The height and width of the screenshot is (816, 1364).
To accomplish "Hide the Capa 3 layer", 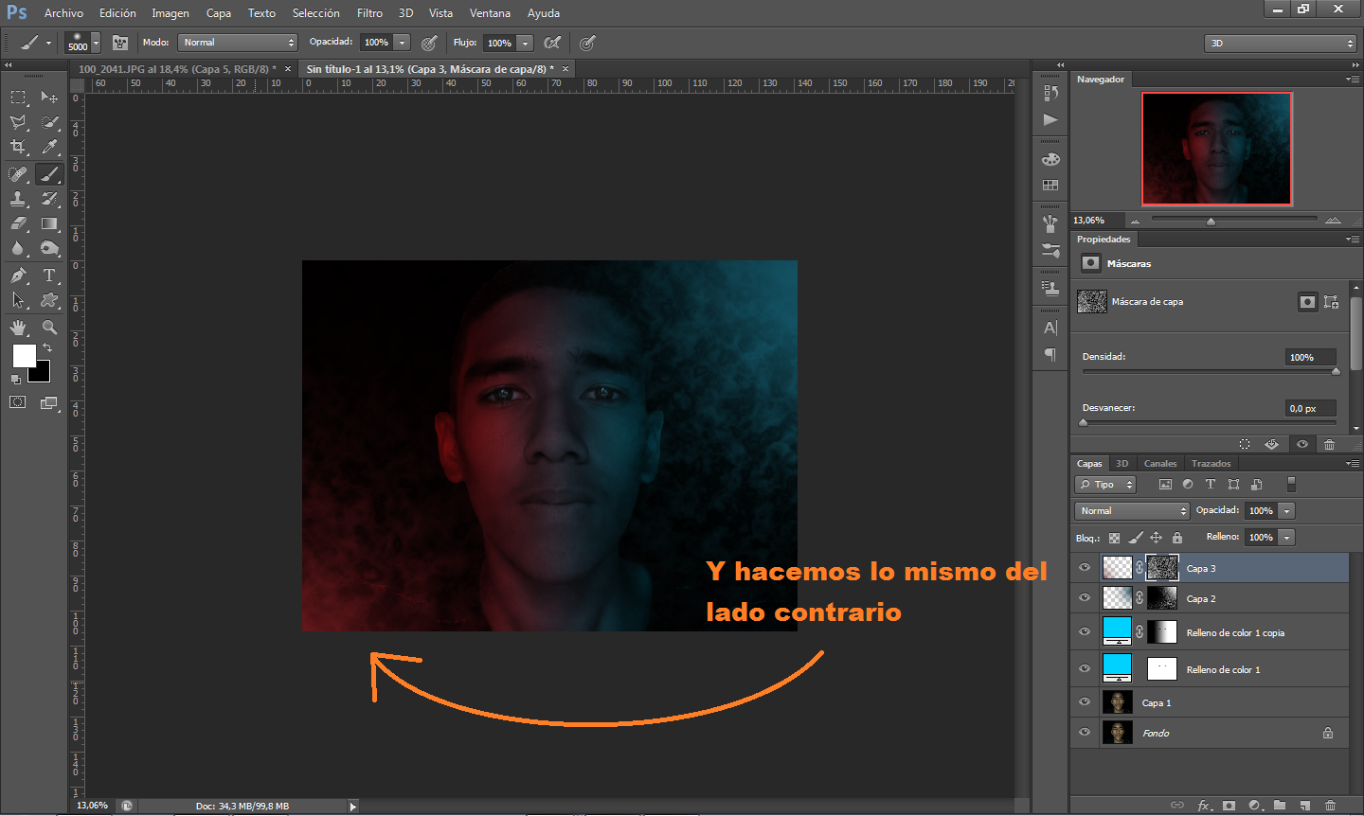I will pos(1085,568).
